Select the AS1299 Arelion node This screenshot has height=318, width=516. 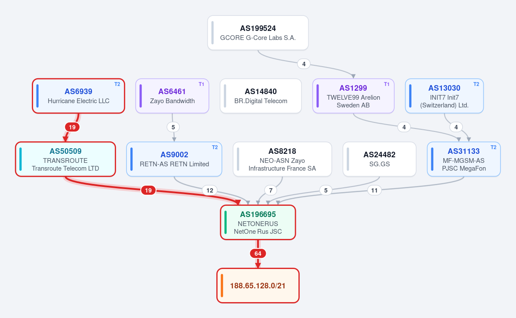point(353,96)
